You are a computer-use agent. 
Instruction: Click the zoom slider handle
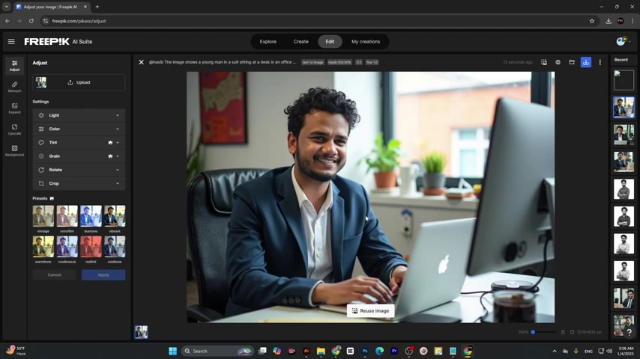533,332
